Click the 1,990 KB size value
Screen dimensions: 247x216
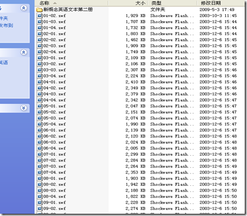point(135,124)
